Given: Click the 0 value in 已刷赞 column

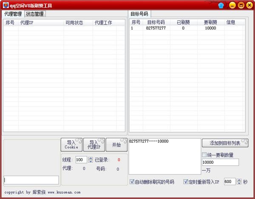Looking at the screenshot, I should (x=183, y=28).
